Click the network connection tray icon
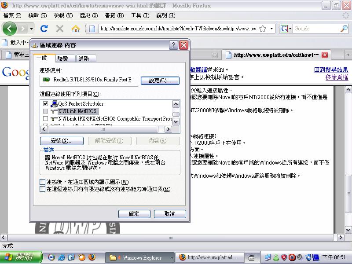The height and width of the screenshot is (264, 352). (x=268, y=257)
